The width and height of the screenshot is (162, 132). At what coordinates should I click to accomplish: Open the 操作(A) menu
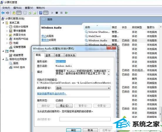tap(17, 8)
